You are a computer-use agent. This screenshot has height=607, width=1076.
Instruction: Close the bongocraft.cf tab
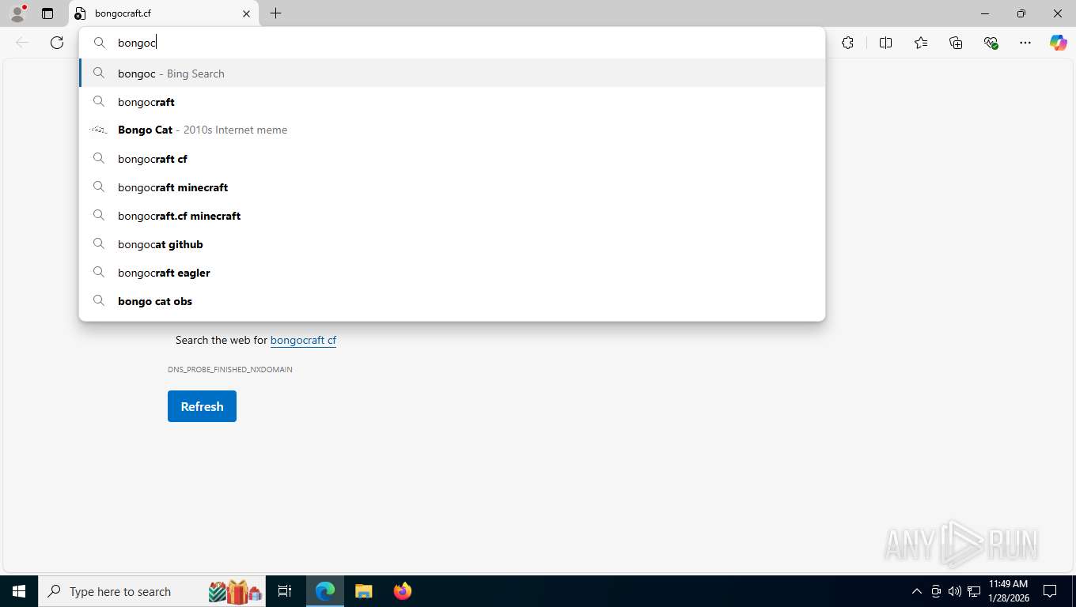(x=246, y=13)
